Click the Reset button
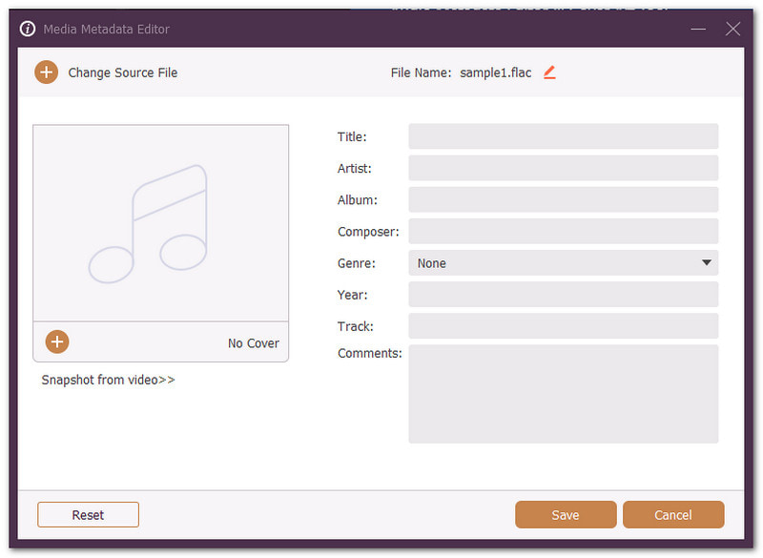Viewport: 763px width, 558px height. coord(88,515)
